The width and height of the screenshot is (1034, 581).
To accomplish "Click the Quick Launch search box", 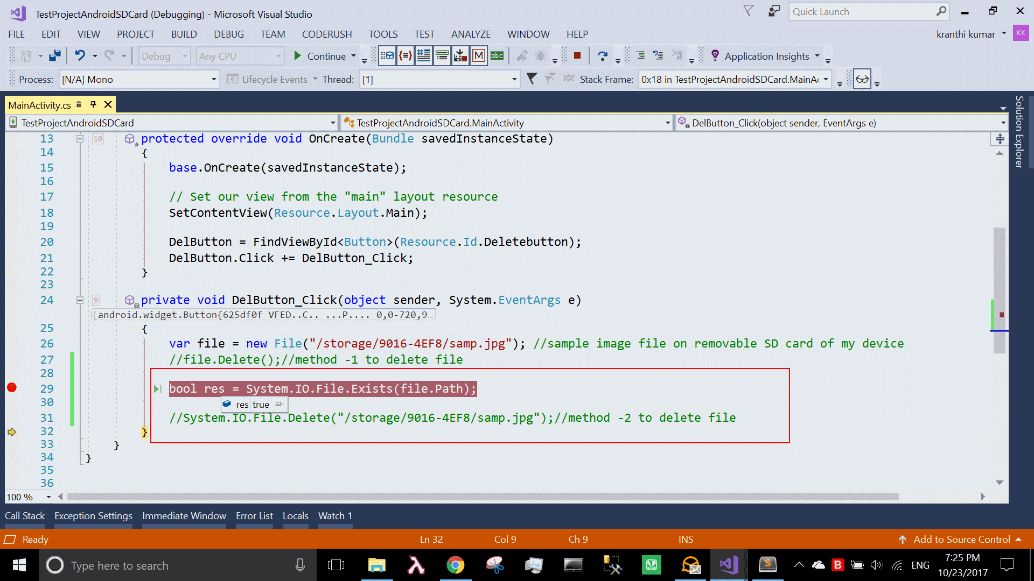I will click(862, 11).
